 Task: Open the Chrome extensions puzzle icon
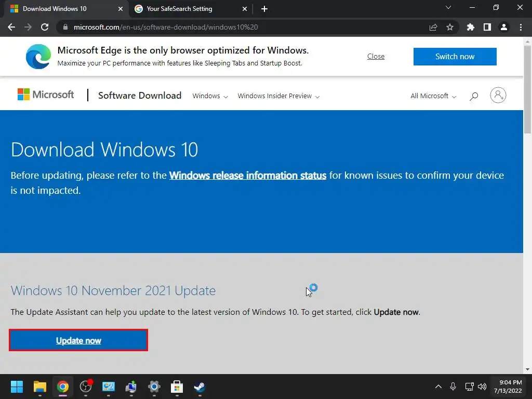[x=471, y=27]
